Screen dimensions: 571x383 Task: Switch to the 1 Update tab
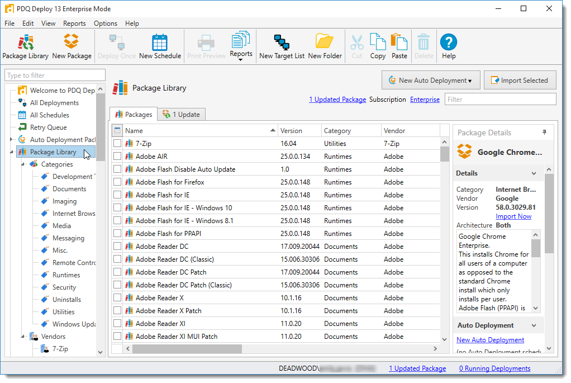(181, 115)
